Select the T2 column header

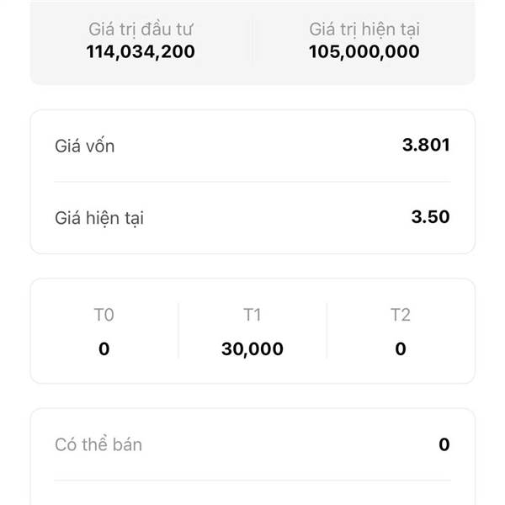[x=401, y=316]
